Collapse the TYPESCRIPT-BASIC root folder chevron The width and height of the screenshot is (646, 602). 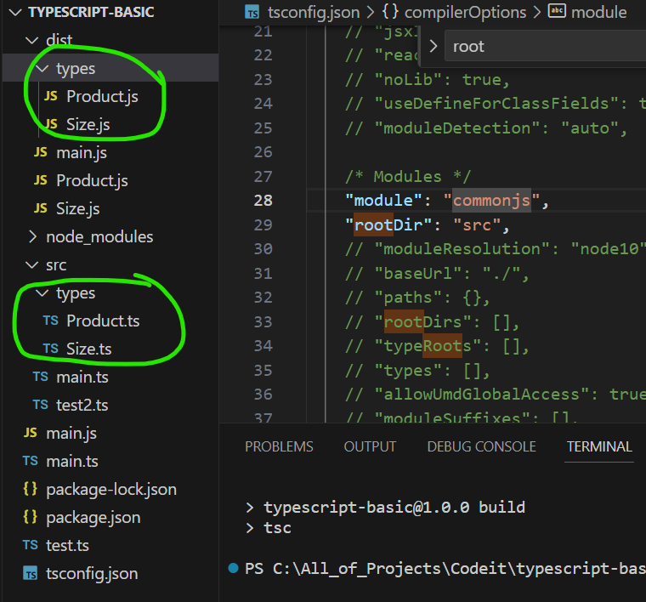pyautogui.click(x=14, y=13)
